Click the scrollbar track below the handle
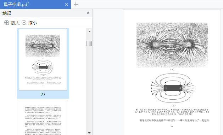The width and height of the screenshot is (223, 135). pyautogui.click(x=89, y=88)
